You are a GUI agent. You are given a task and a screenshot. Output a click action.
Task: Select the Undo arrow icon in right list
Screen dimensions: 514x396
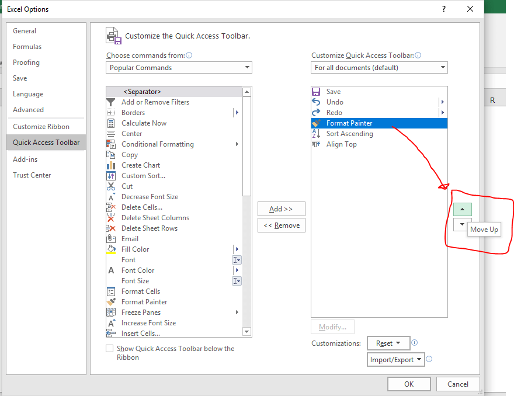pyautogui.click(x=316, y=102)
